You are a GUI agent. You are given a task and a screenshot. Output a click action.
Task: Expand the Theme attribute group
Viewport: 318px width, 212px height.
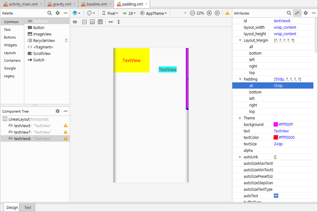(x=240, y=118)
